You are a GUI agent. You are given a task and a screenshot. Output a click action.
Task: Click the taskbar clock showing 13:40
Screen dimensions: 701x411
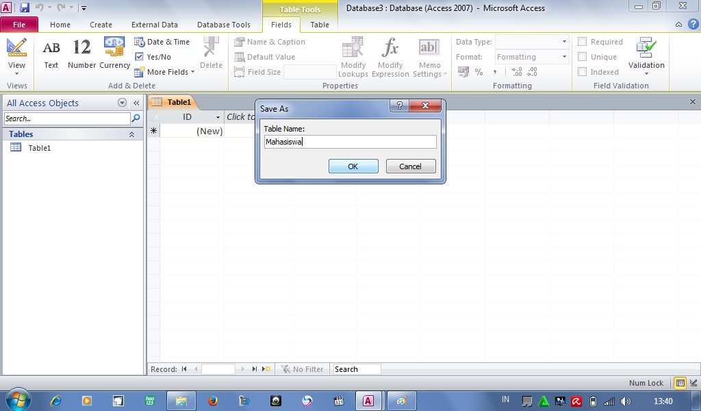point(663,401)
